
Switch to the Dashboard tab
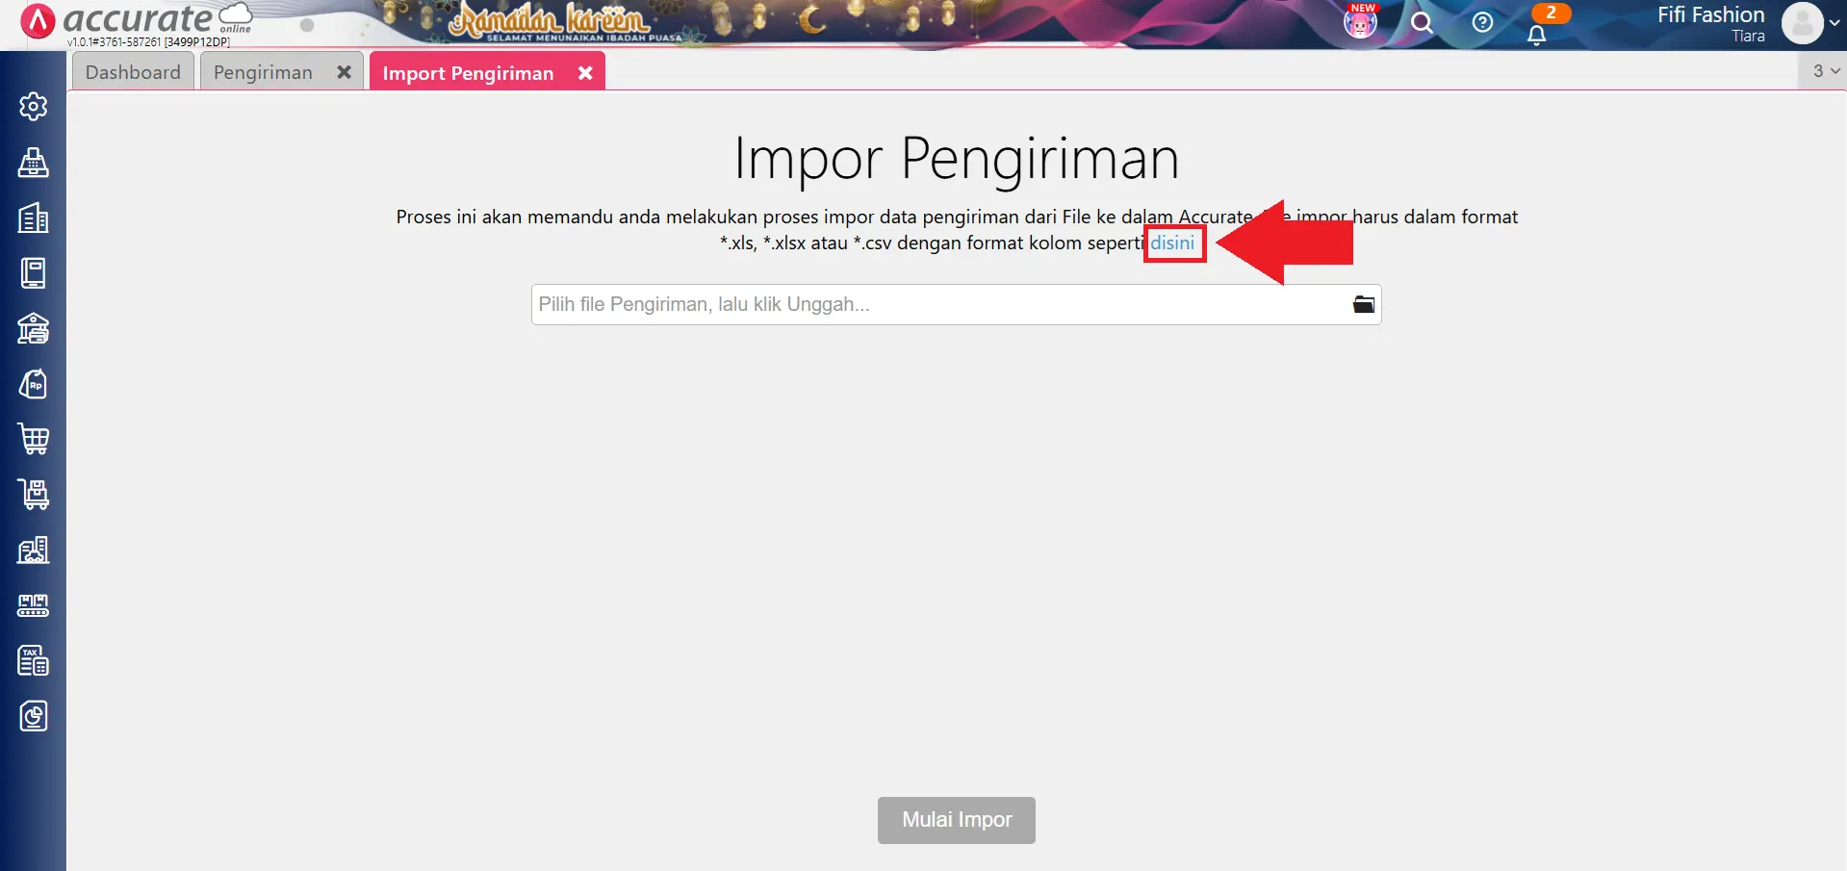coord(133,71)
